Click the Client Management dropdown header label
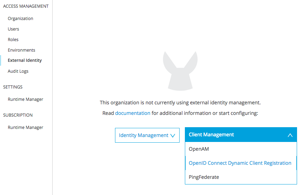302x195 pixels. click(x=211, y=135)
